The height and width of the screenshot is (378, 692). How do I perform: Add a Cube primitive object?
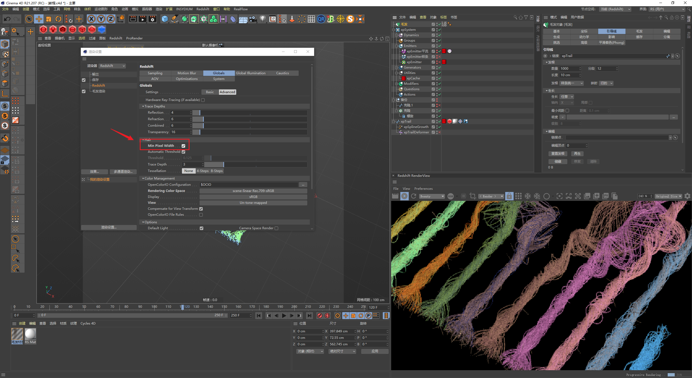(165, 19)
